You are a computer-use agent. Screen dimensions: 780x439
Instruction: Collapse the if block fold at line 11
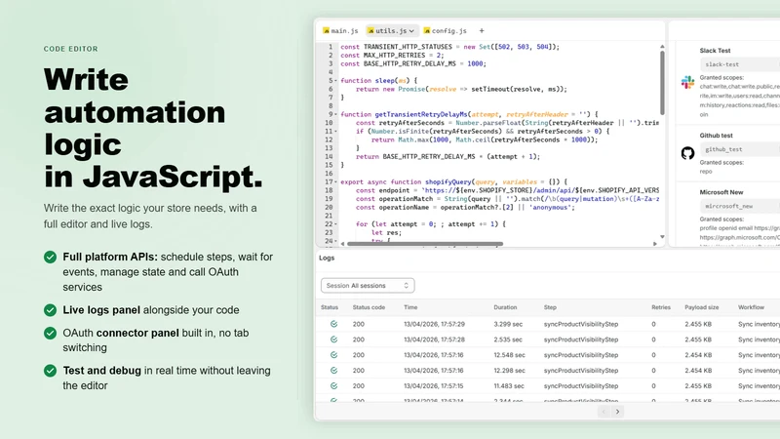point(335,132)
